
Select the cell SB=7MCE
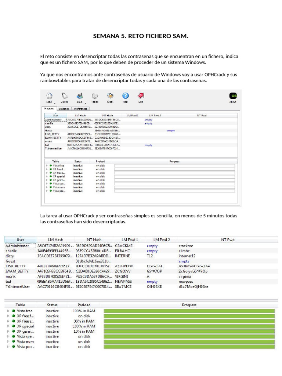123,286
